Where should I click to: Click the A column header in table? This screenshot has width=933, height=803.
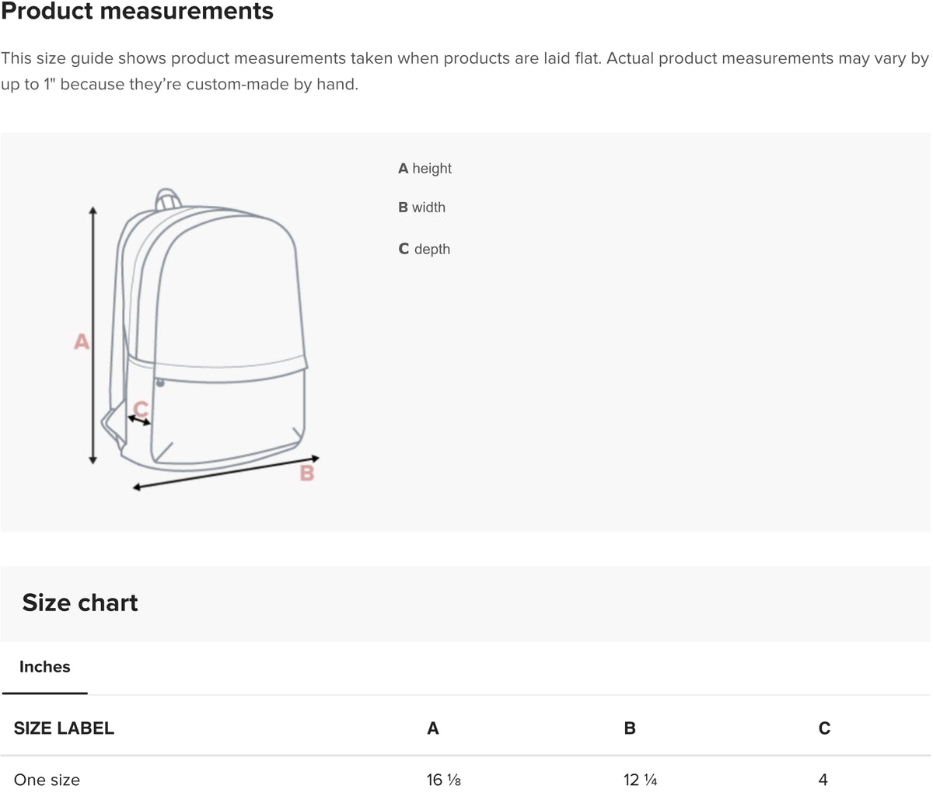tap(433, 728)
